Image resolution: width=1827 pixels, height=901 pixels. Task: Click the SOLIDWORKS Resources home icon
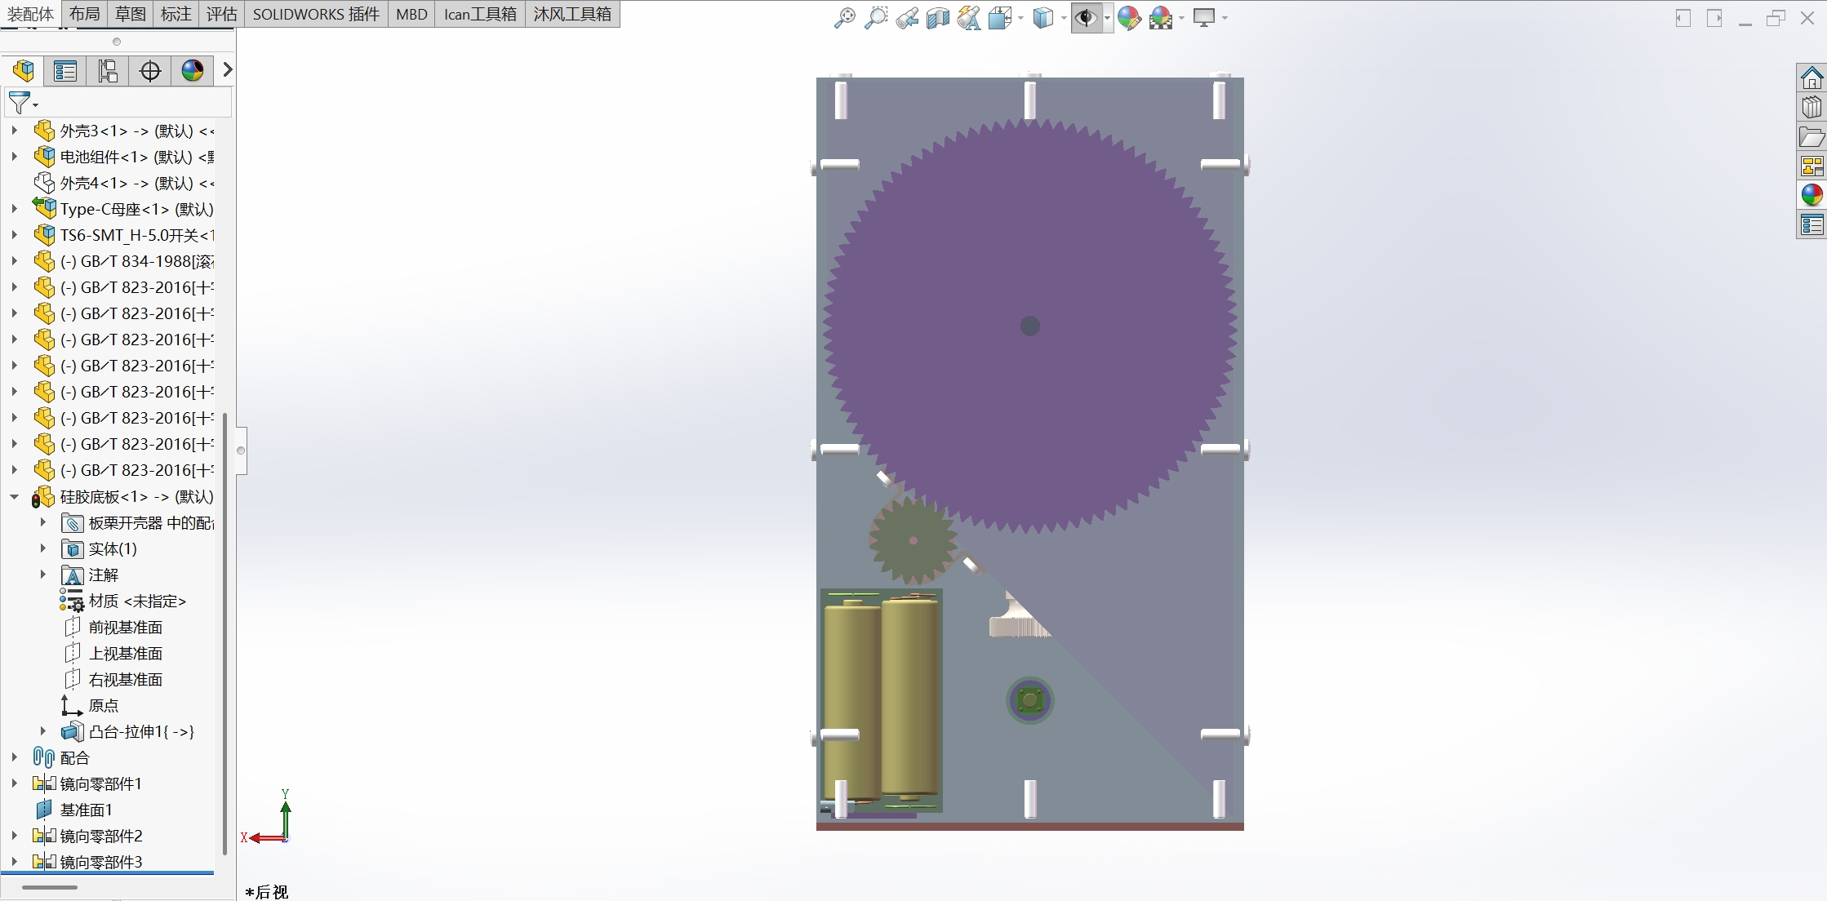(x=1811, y=78)
